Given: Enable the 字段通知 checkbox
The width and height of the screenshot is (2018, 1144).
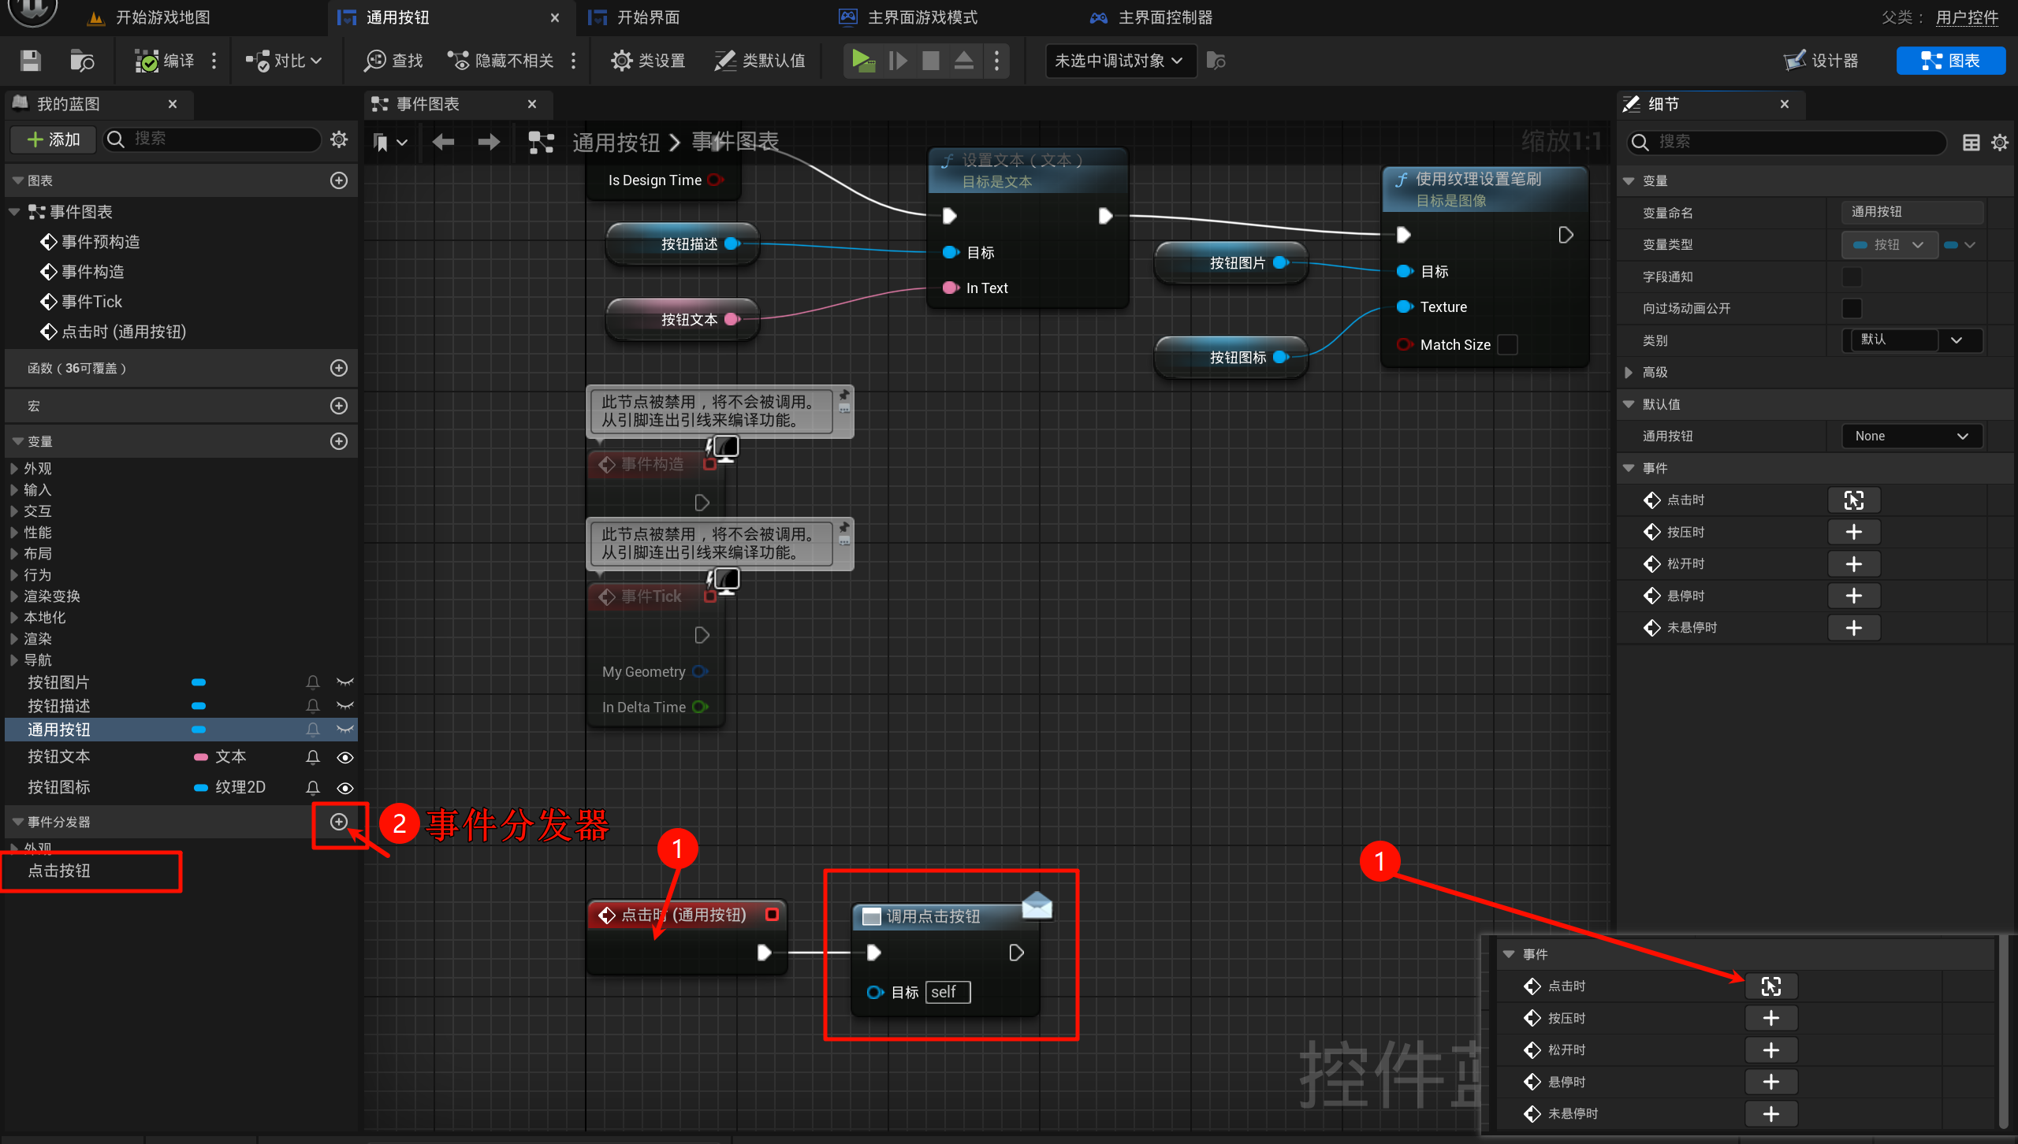Looking at the screenshot, I should (x=1852, y=277).
